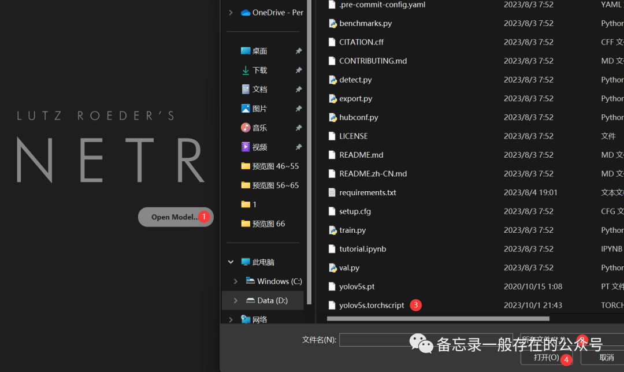Unpin 文档 using its pin icon
Image resolution: width=624 pixels, height=372 pixels.
pyautogui.click(x=299, y=89)
